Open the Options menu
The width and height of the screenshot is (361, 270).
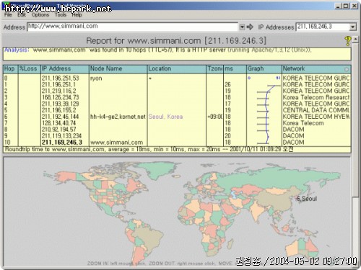tap(40, 15)
